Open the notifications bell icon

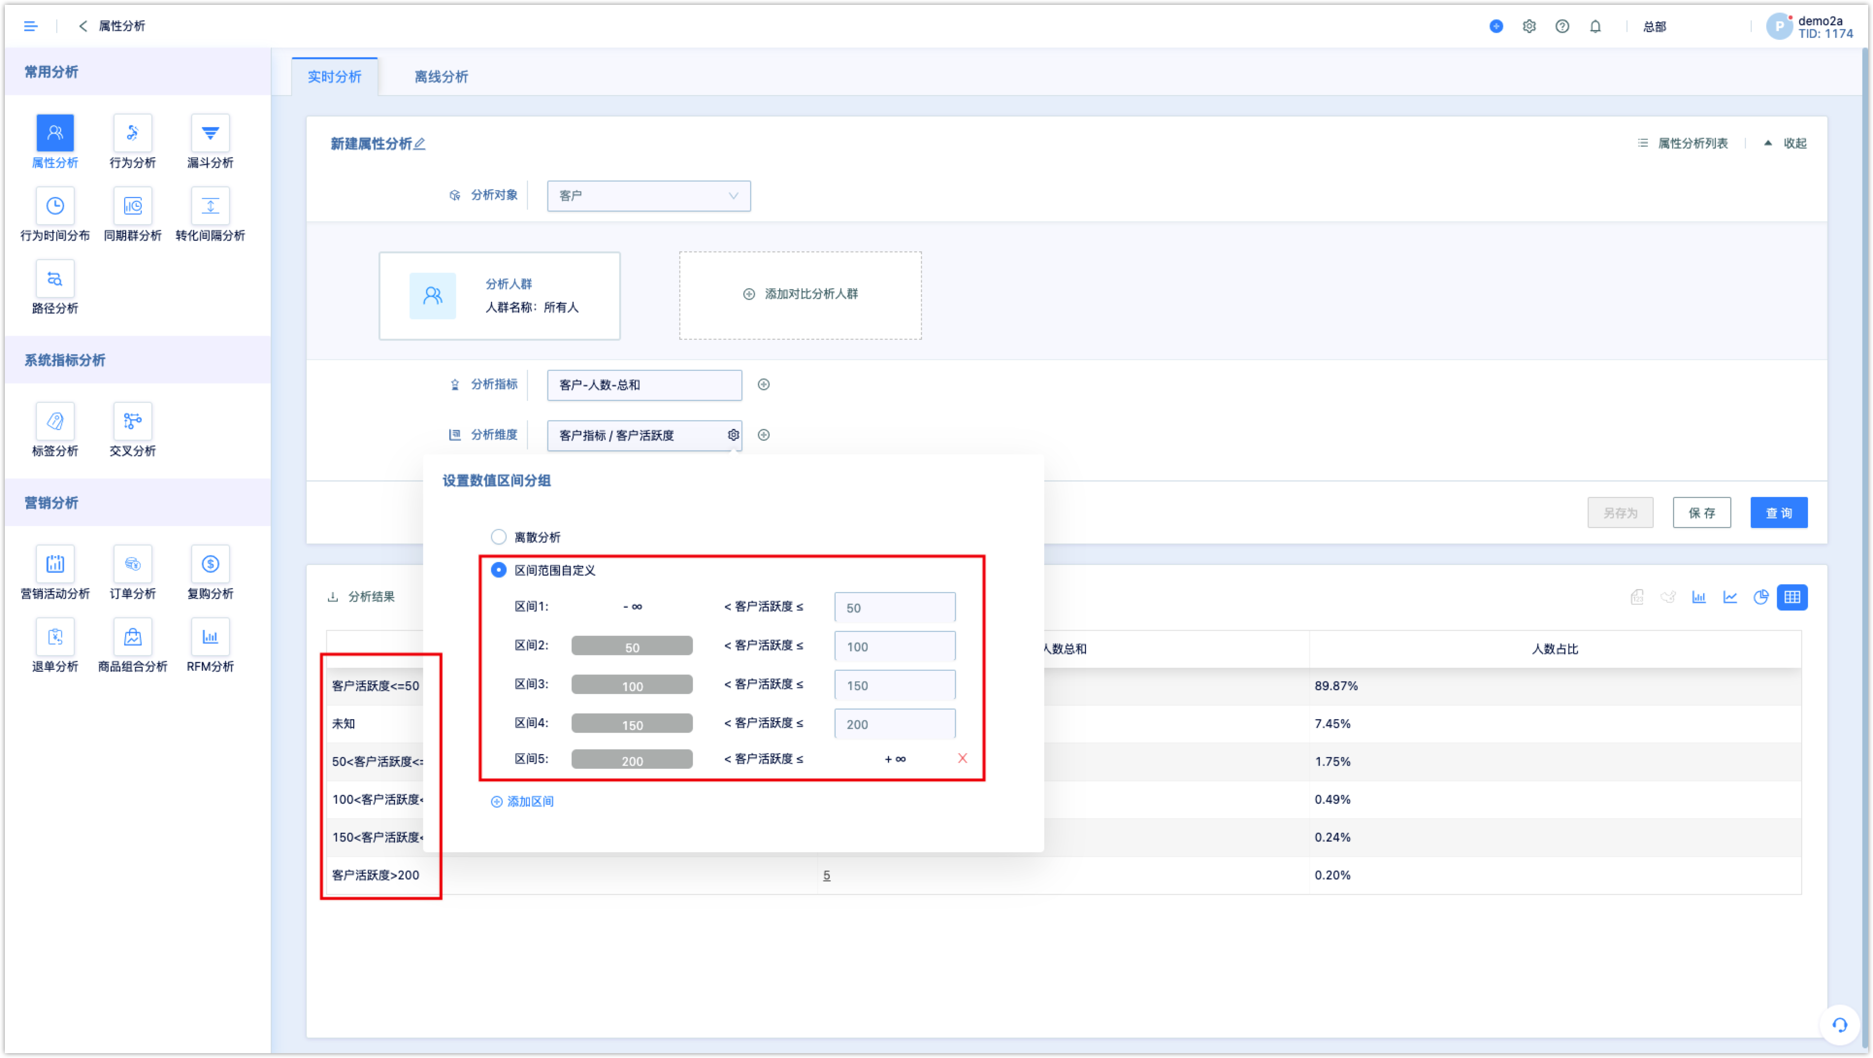[x=1594, y=26]
